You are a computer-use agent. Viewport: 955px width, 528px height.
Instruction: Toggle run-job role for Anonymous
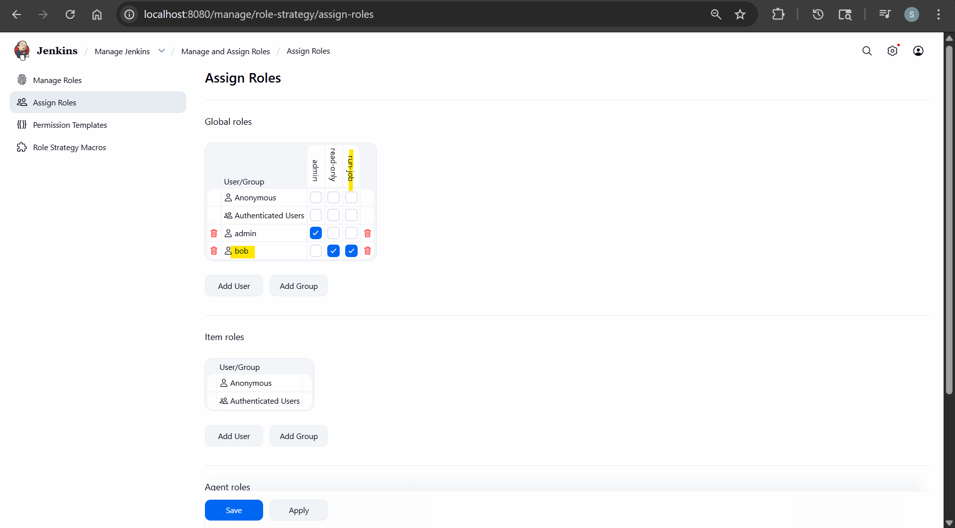[x=352, y=197]
